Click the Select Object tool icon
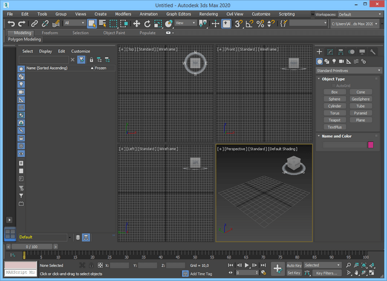 [x=92, y=24]
